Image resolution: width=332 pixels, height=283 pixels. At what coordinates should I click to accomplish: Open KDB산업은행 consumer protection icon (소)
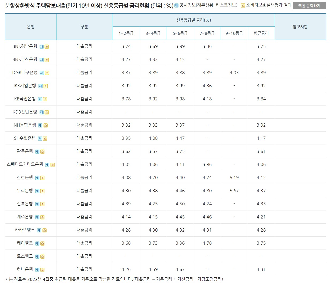(x=47, y=112)
